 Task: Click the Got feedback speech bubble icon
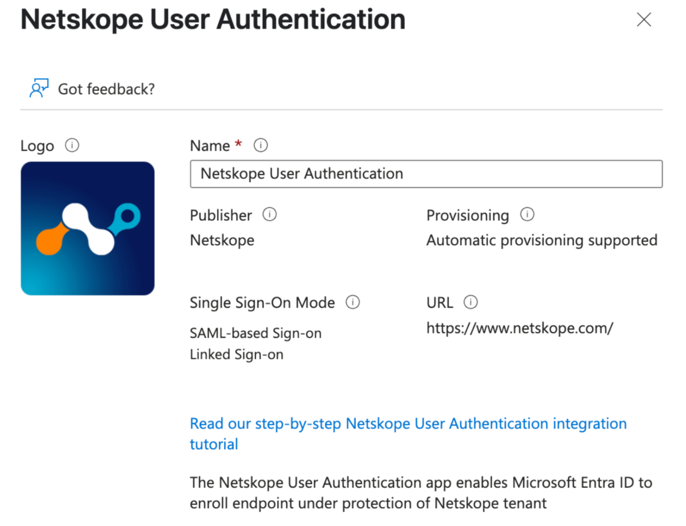38,88
